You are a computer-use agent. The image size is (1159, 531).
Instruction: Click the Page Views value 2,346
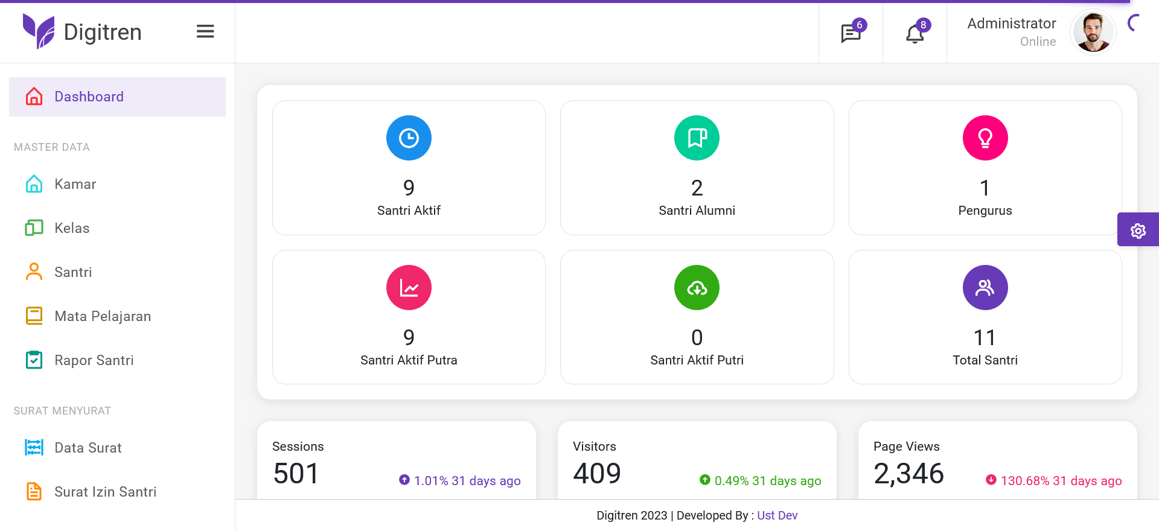click(x=908, y=474)
